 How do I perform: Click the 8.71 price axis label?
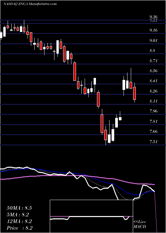click(153, 61)
